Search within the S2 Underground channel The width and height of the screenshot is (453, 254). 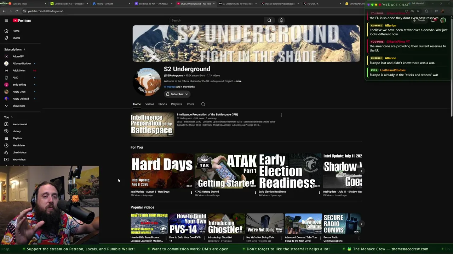tap(203, 104)
